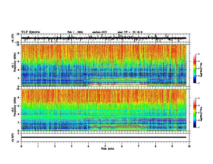Click the bright low-frequency emission band in ch.1 spectrogram

point(117,85)
